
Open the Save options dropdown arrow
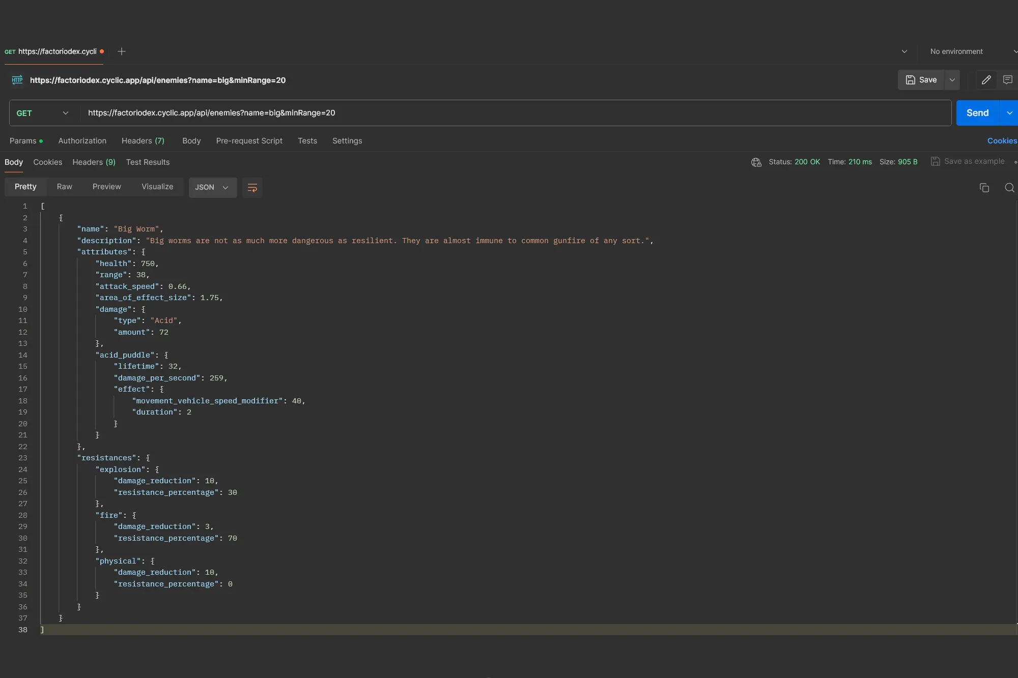952,80
